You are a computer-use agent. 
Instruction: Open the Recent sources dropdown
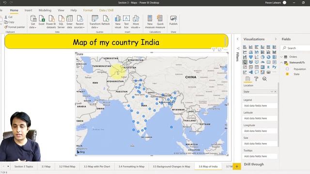79,22
